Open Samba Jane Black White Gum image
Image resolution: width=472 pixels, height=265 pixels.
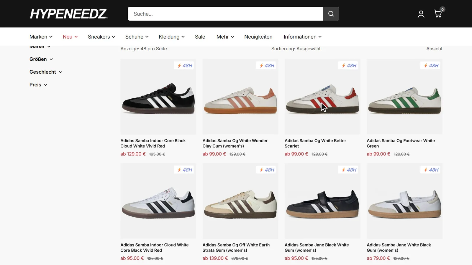[322, 201]
